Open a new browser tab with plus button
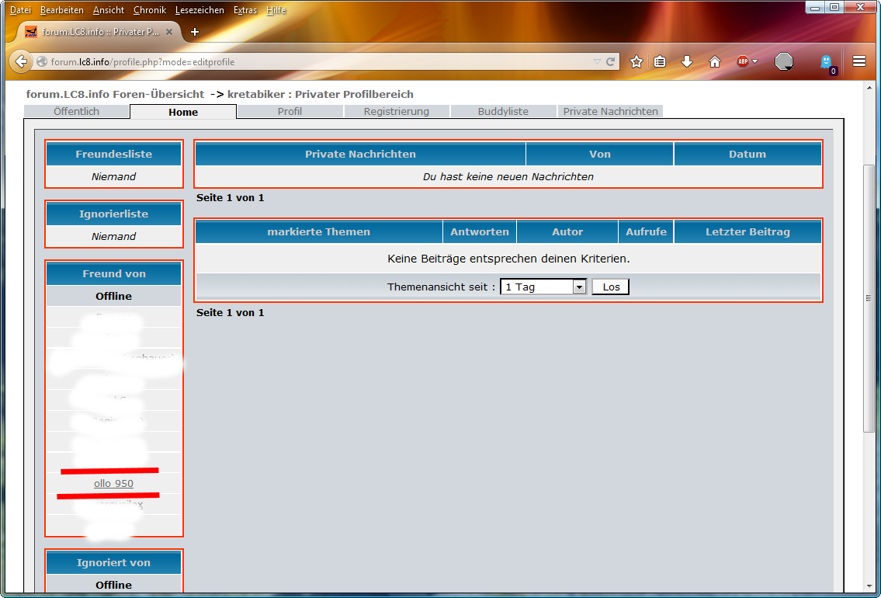The image size is (881, 598). pyautogui.click(x=195, y=32)
